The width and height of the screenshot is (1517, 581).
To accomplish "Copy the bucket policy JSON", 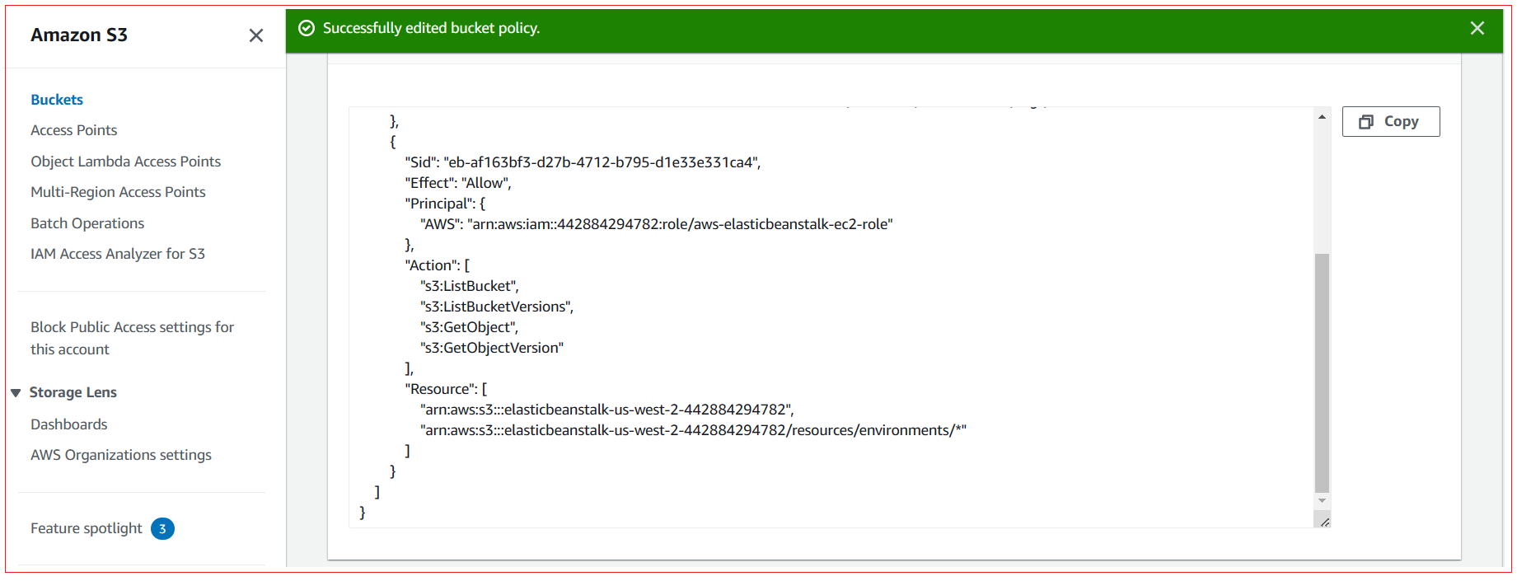I will (x=1391, y=121).
